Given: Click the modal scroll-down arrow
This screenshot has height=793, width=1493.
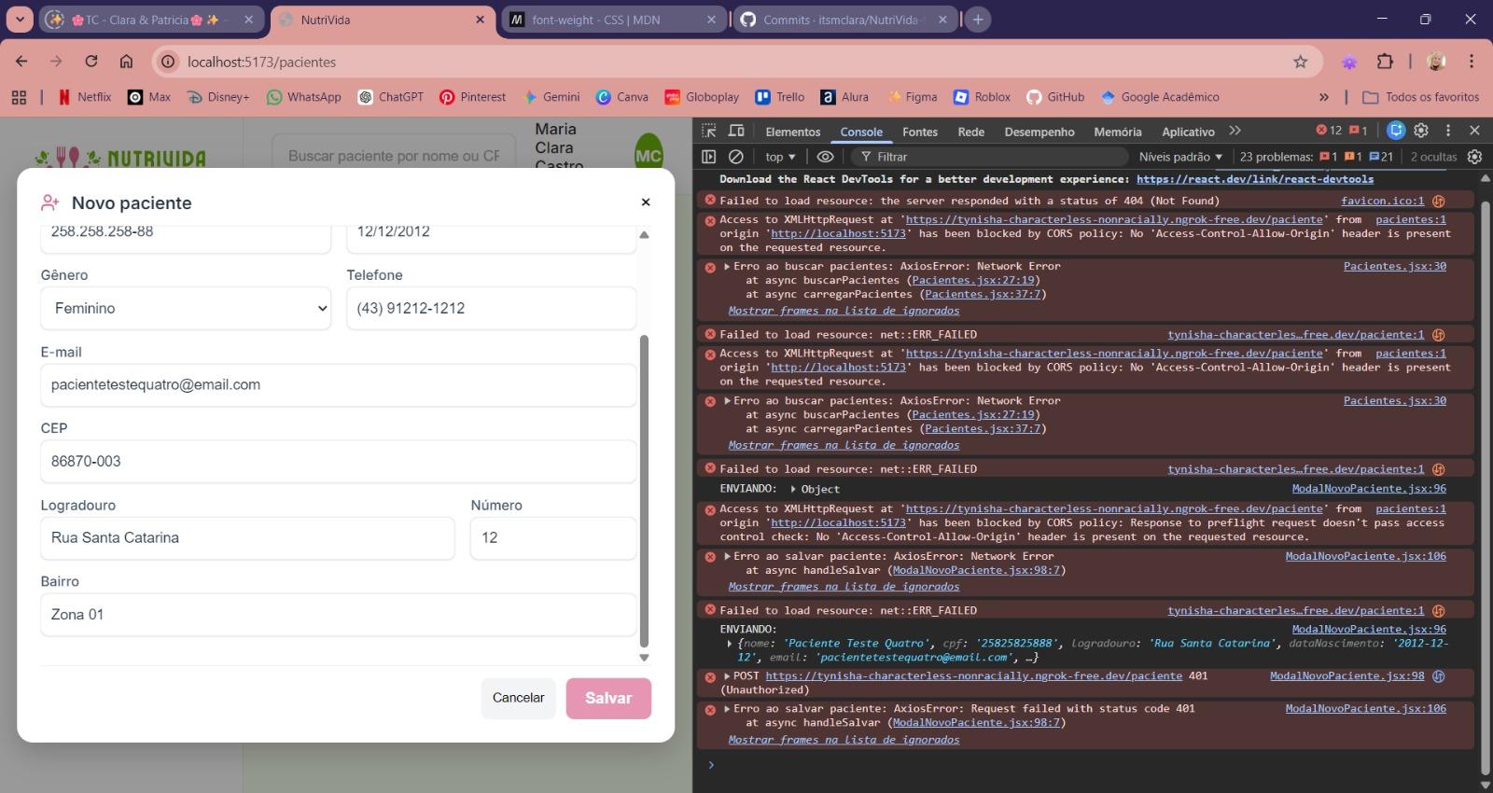Looking at the screenshot, I should point(644,658).
